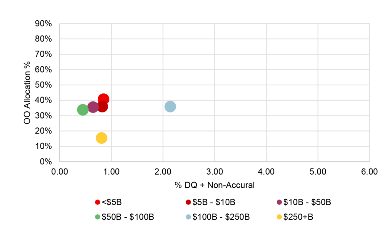Select the light blue $100B - $250B bubble

point(170,107)
